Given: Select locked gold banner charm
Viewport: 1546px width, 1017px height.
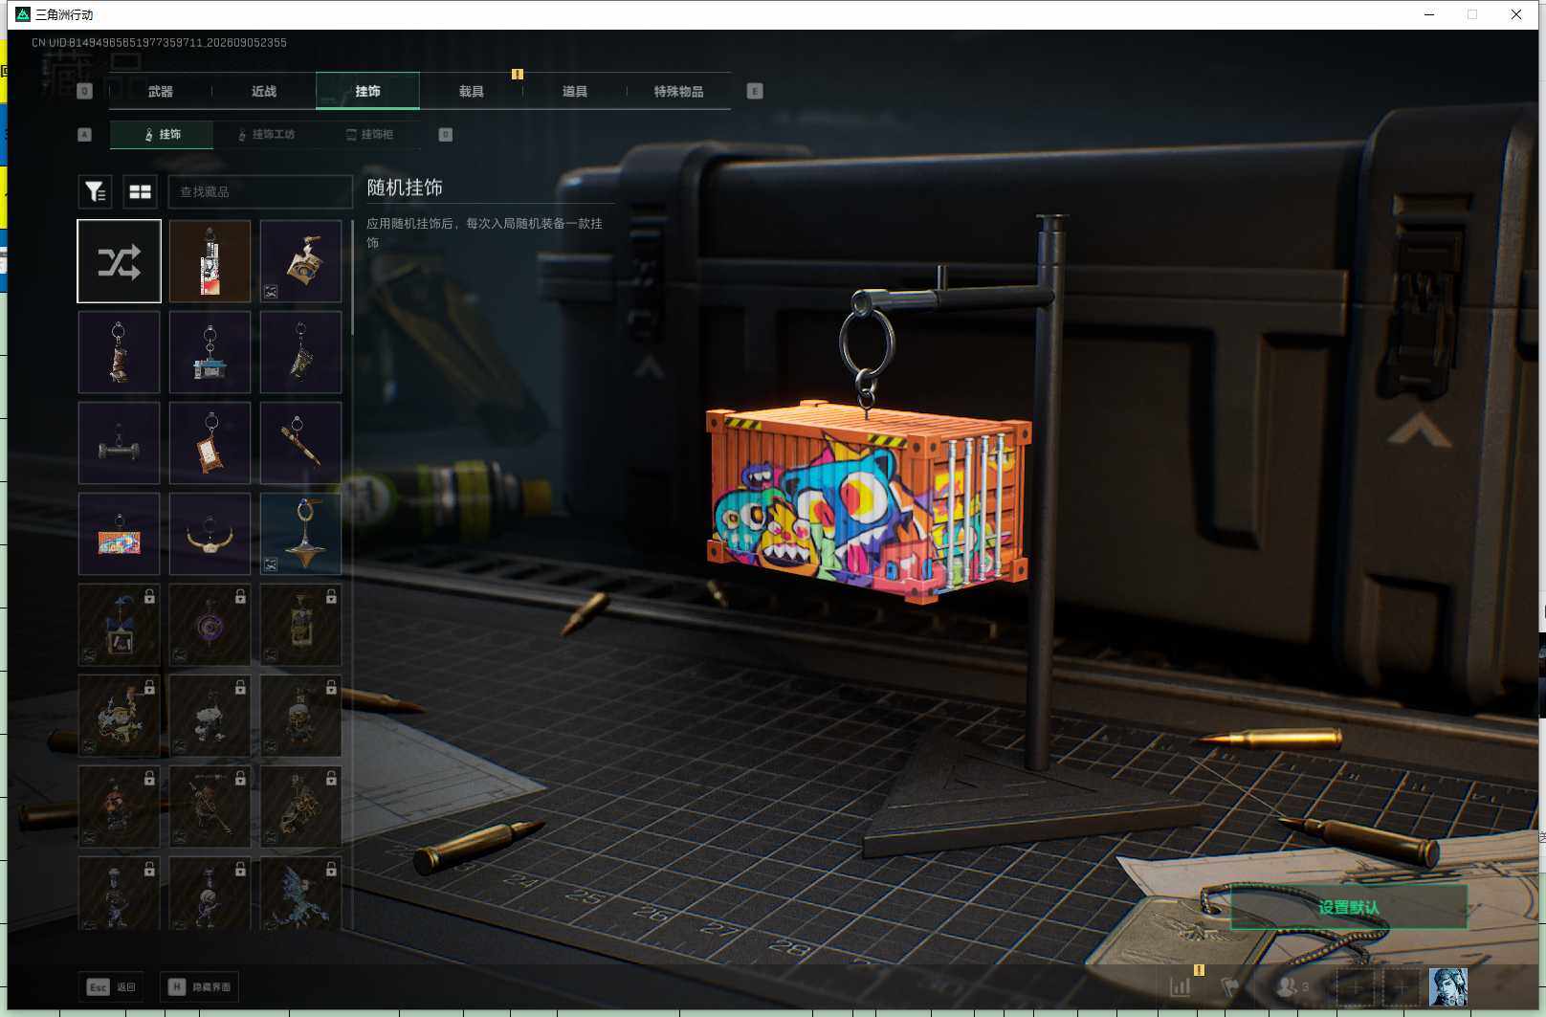Looking at the screenshot, I should [x=301, y=625].
